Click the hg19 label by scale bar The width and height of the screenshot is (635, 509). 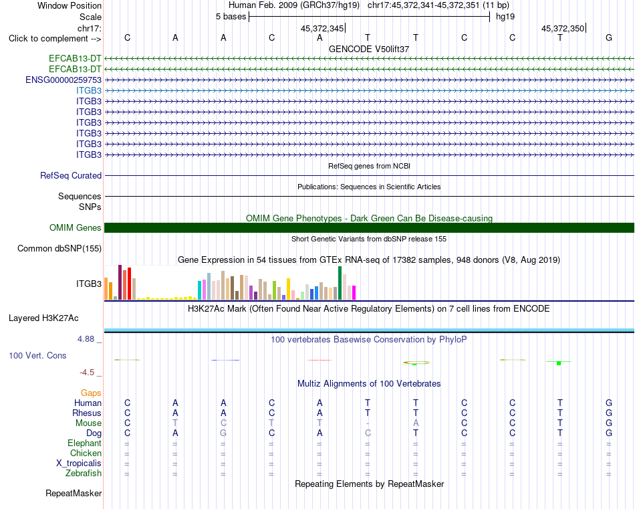[x=505, y=17]
